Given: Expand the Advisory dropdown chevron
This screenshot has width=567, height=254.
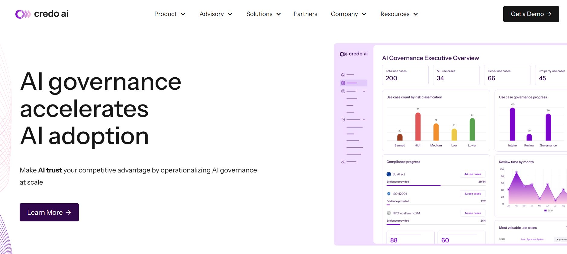Looking at the screenshot, I should (230, 14).
